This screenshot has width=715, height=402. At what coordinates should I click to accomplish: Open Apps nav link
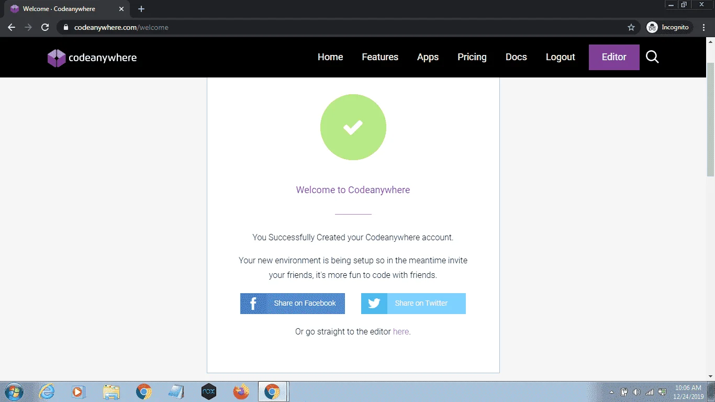428,57
